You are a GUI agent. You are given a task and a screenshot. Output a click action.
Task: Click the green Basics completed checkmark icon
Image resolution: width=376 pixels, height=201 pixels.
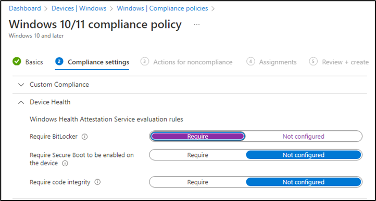[x=17, y=62]
